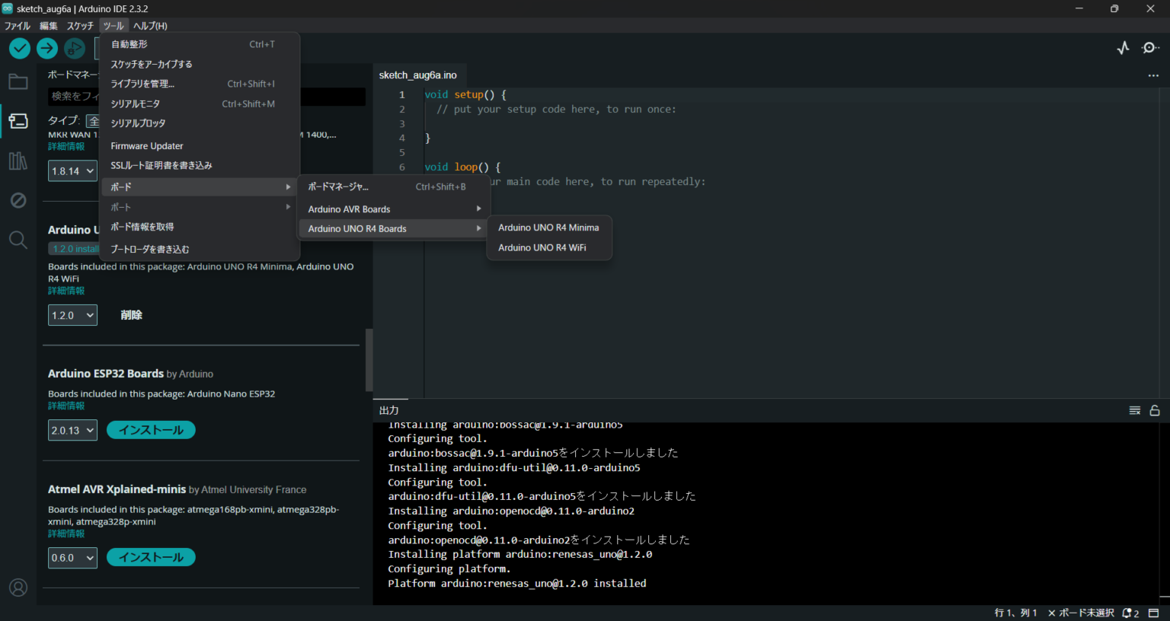The image size is (1170, 621).
Task: Open the Serial Monitor icon
Action: 1150,48
